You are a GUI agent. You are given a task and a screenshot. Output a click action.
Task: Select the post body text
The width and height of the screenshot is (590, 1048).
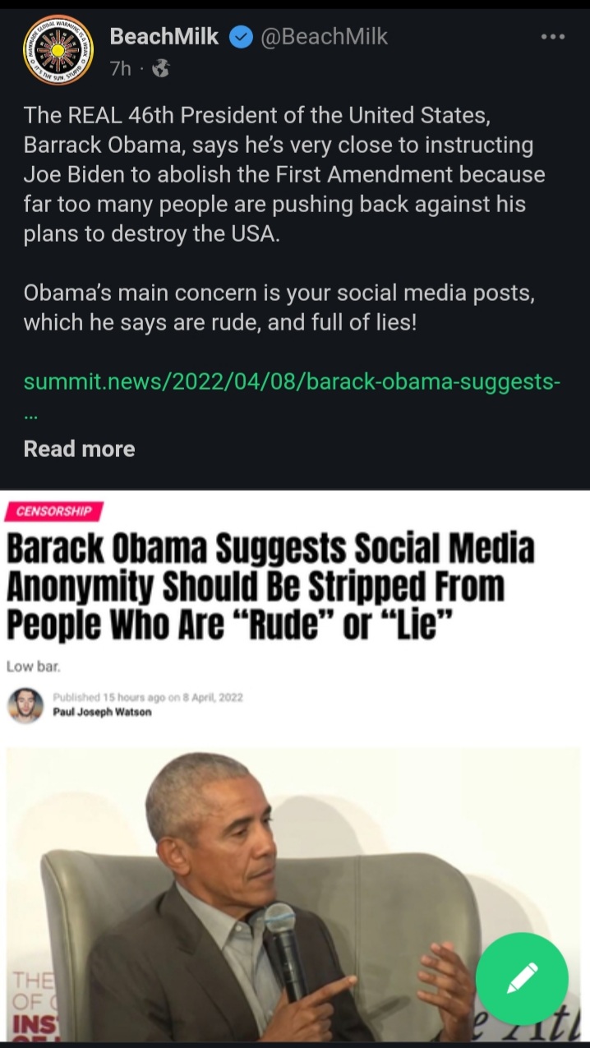coord(286,219)
